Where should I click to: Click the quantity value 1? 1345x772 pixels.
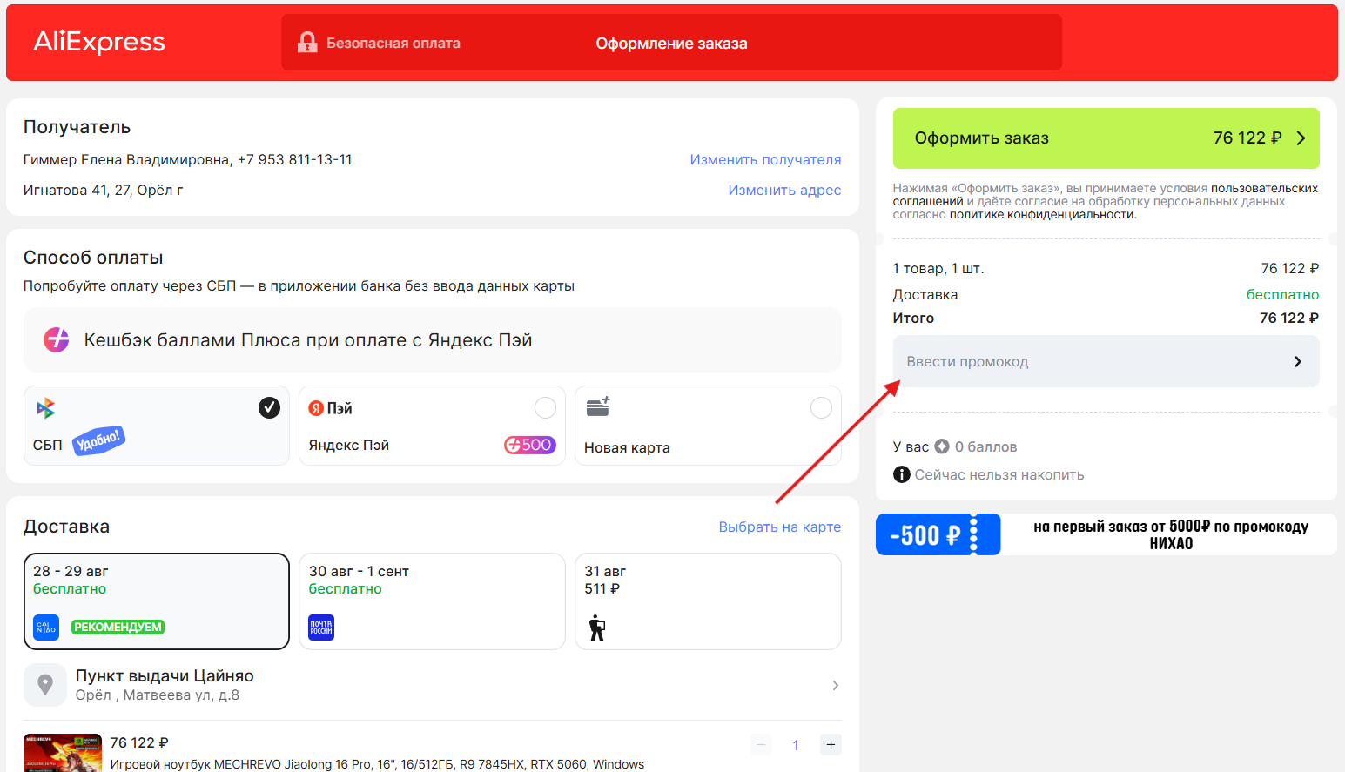pyautogui.click(x=796, y=744)
